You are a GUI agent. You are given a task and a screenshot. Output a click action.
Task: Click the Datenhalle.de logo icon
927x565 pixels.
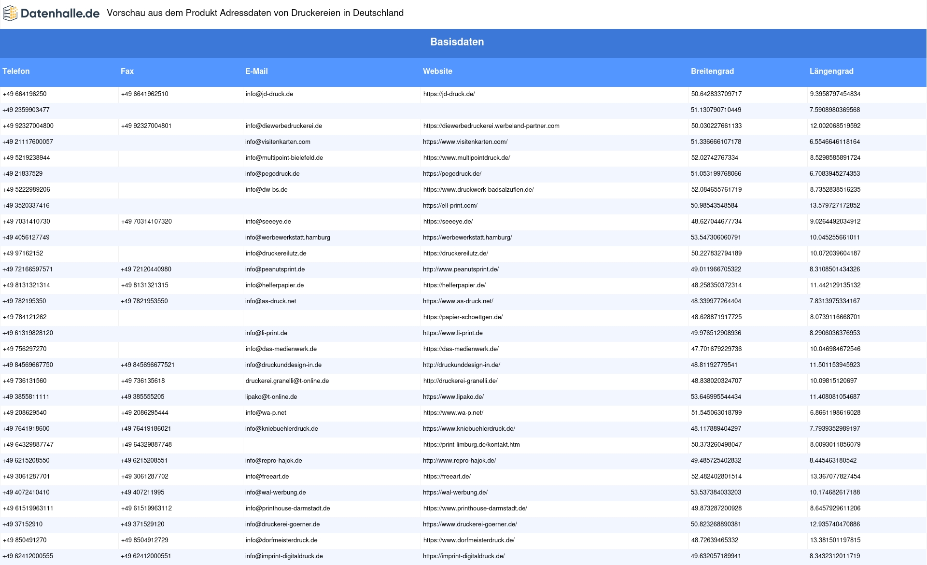tap(10, 14)
